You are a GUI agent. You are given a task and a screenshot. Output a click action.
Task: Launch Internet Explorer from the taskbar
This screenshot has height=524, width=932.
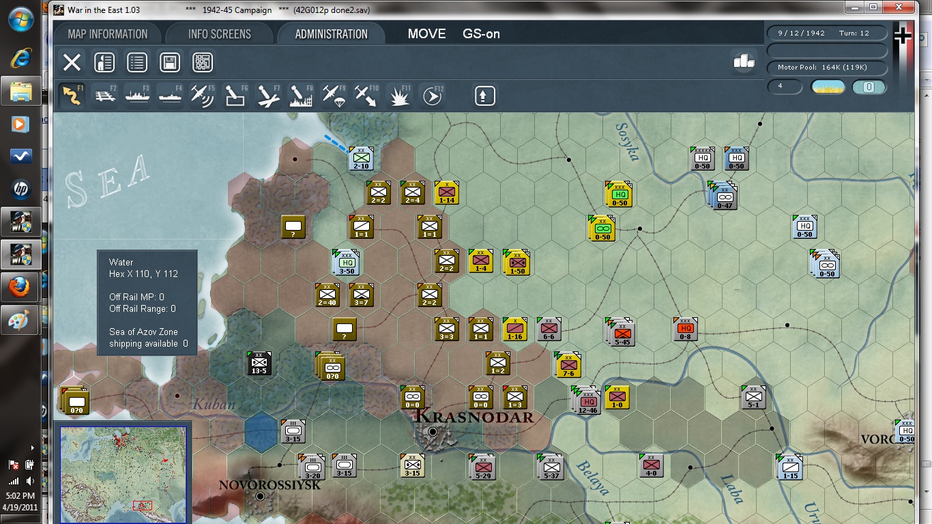coord(20,58)
